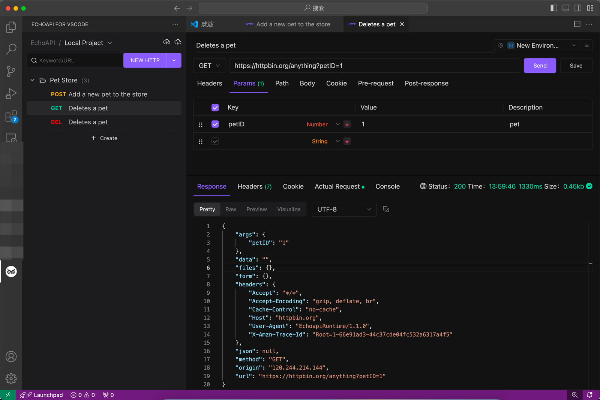Open the EchoAPI owl icon in activity bar
Viewport: 600px width, 400px height.
coord(11,272)
